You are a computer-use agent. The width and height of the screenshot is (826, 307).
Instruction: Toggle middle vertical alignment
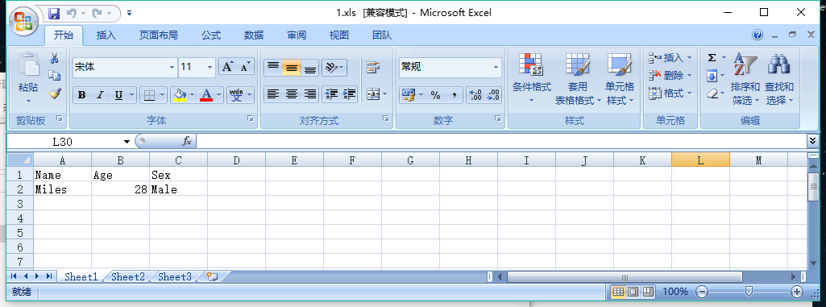pyautogui.click(x=291, y=68)
